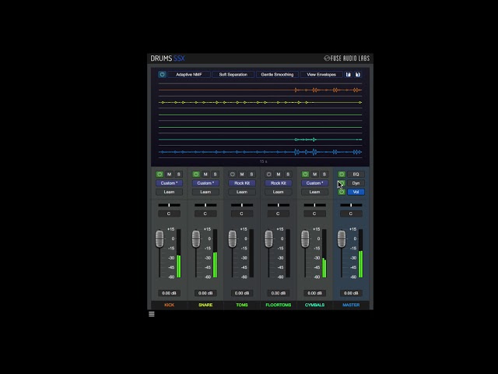The image size is (498, 374).
Task: Click the Snare pan value field C
Action: pyautogui.click(x=205, y=213)
